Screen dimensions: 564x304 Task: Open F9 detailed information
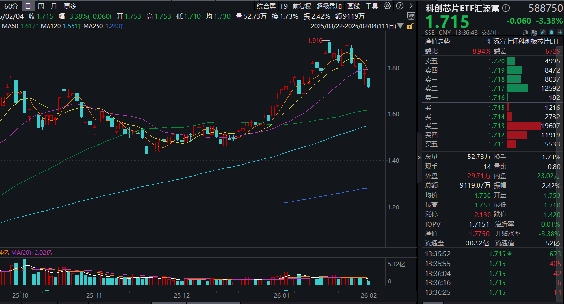284,6
